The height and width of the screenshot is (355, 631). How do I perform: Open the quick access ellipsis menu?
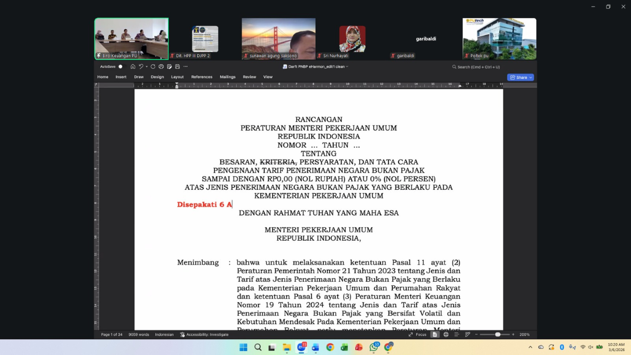coord(186,67)
